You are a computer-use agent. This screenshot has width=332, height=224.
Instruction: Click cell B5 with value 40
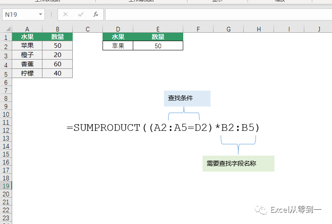(x=58, y=73)
